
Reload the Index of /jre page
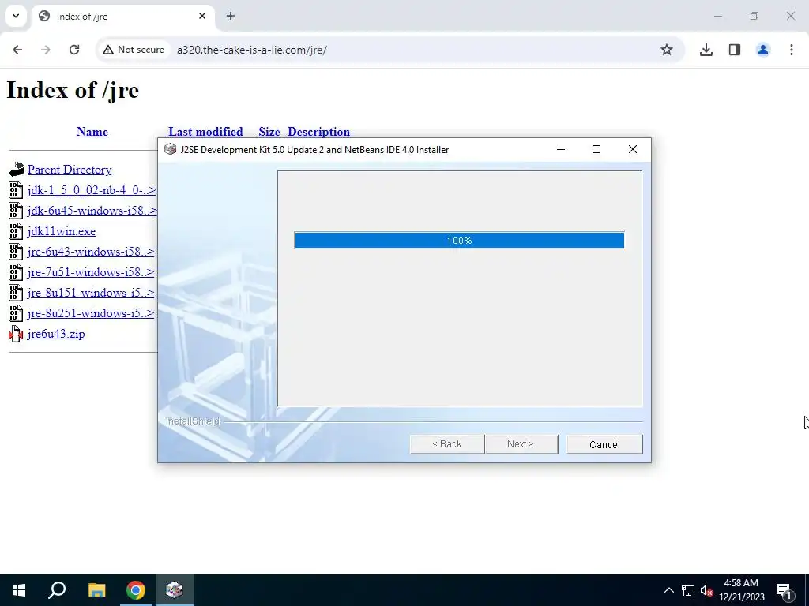click(74, 50)
